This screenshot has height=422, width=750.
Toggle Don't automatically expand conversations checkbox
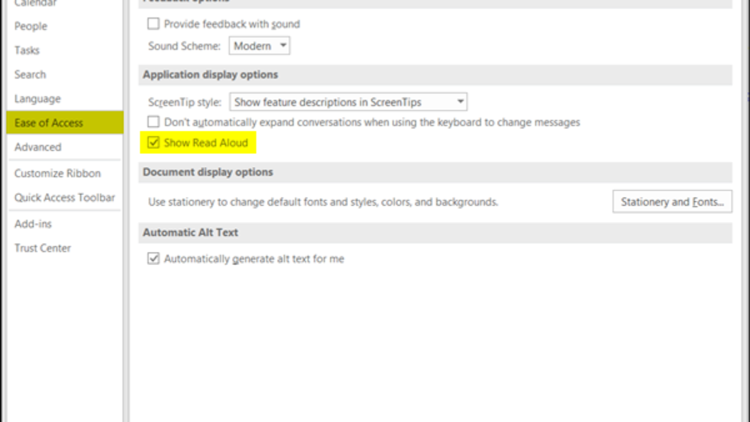coord(153,123)
